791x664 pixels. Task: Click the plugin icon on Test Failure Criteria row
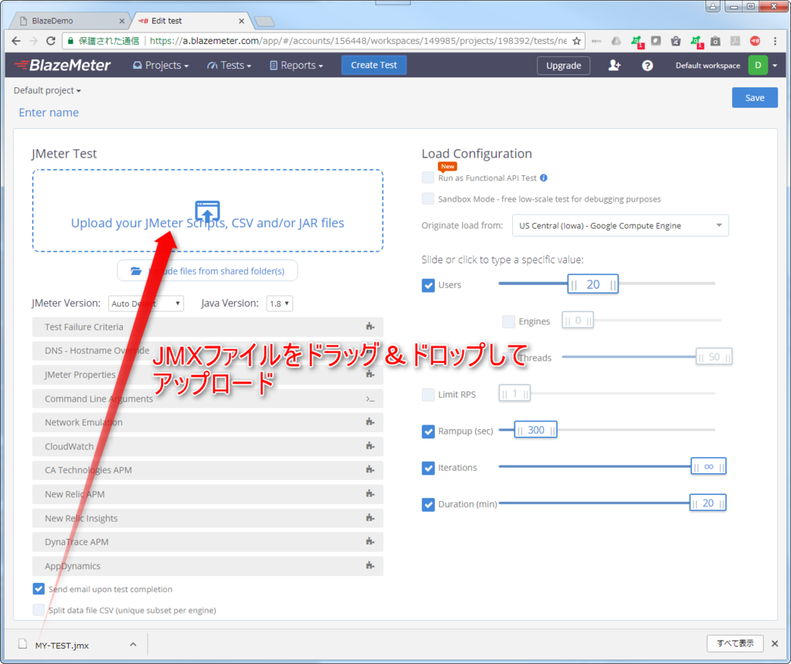370,326
